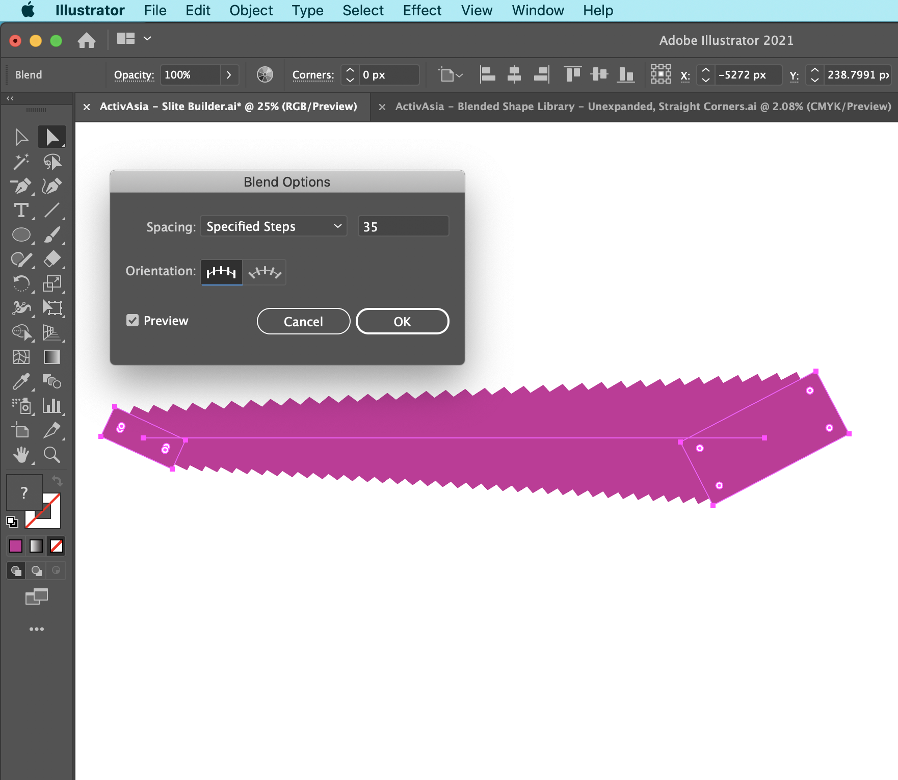Image resolution: width=898 pixels, height=780 pixels.
Task: Toggle the first orientation option
Action: tap(221, 272)
